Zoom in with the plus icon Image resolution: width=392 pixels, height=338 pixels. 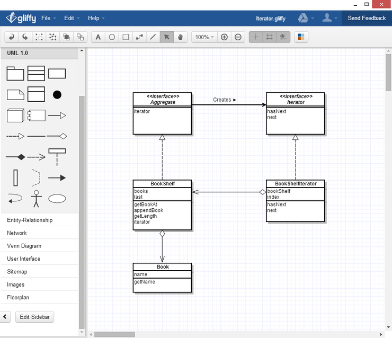(224, 37)
